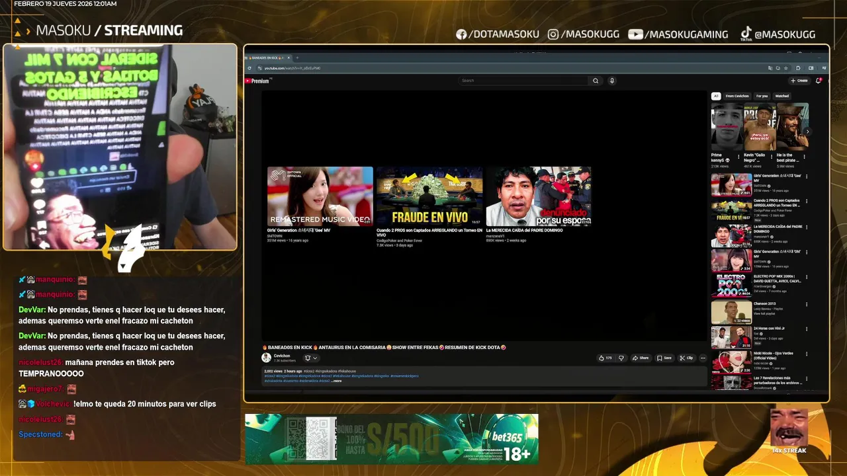Image resolution: width=847 pixels, height=476 pixels.
Task: Click the Clip scissors button
Action: click(x=686, y=358)
